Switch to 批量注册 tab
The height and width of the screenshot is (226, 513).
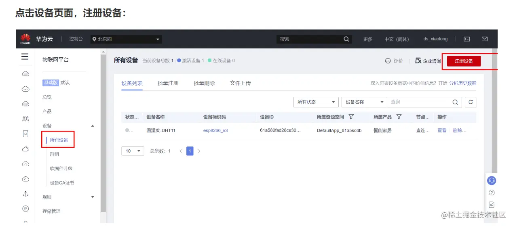coord(168,83)
